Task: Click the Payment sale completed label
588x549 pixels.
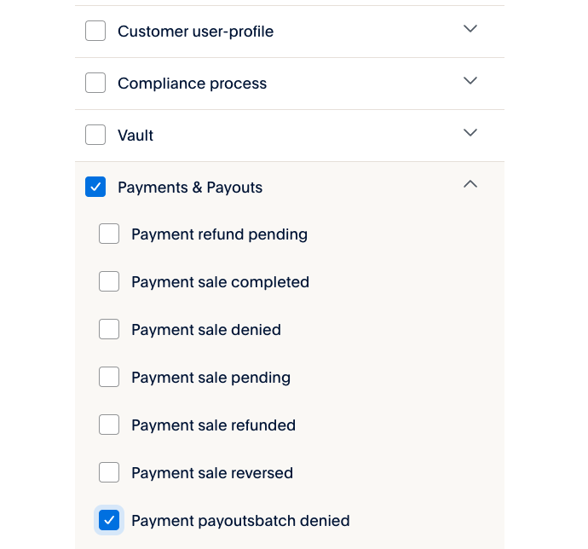Action: [x=220, y=282]
